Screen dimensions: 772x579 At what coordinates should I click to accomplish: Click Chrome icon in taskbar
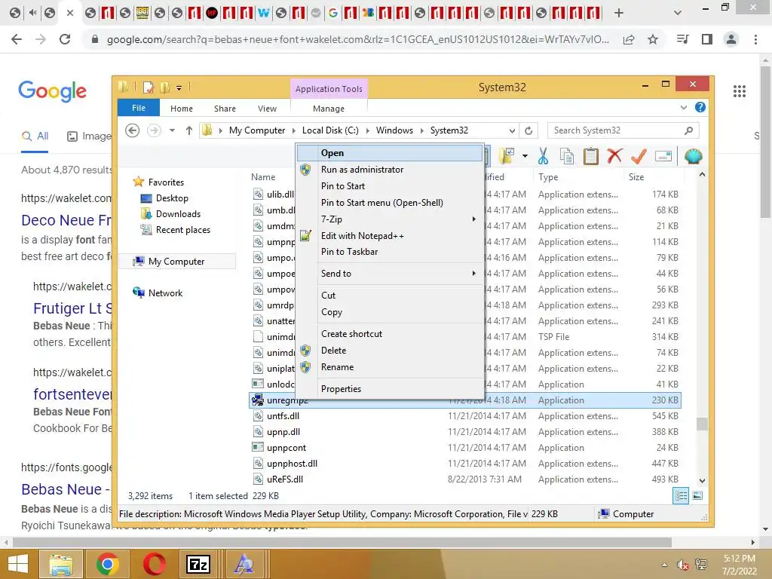[x=108, y=564]
